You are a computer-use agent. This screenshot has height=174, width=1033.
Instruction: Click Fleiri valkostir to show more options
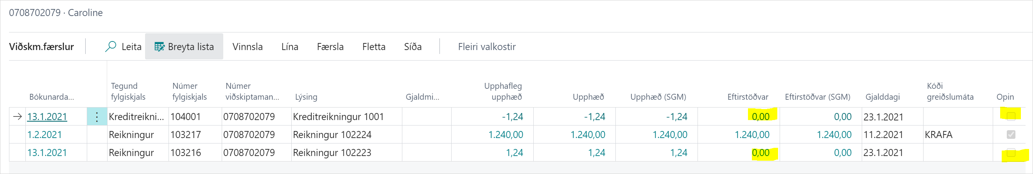(486, 47)
